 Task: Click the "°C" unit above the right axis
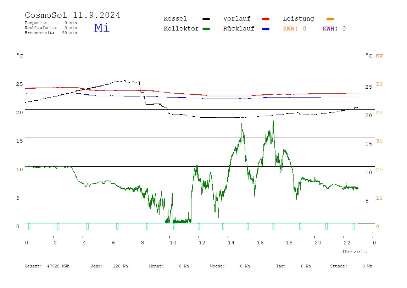tap(369, 56)
